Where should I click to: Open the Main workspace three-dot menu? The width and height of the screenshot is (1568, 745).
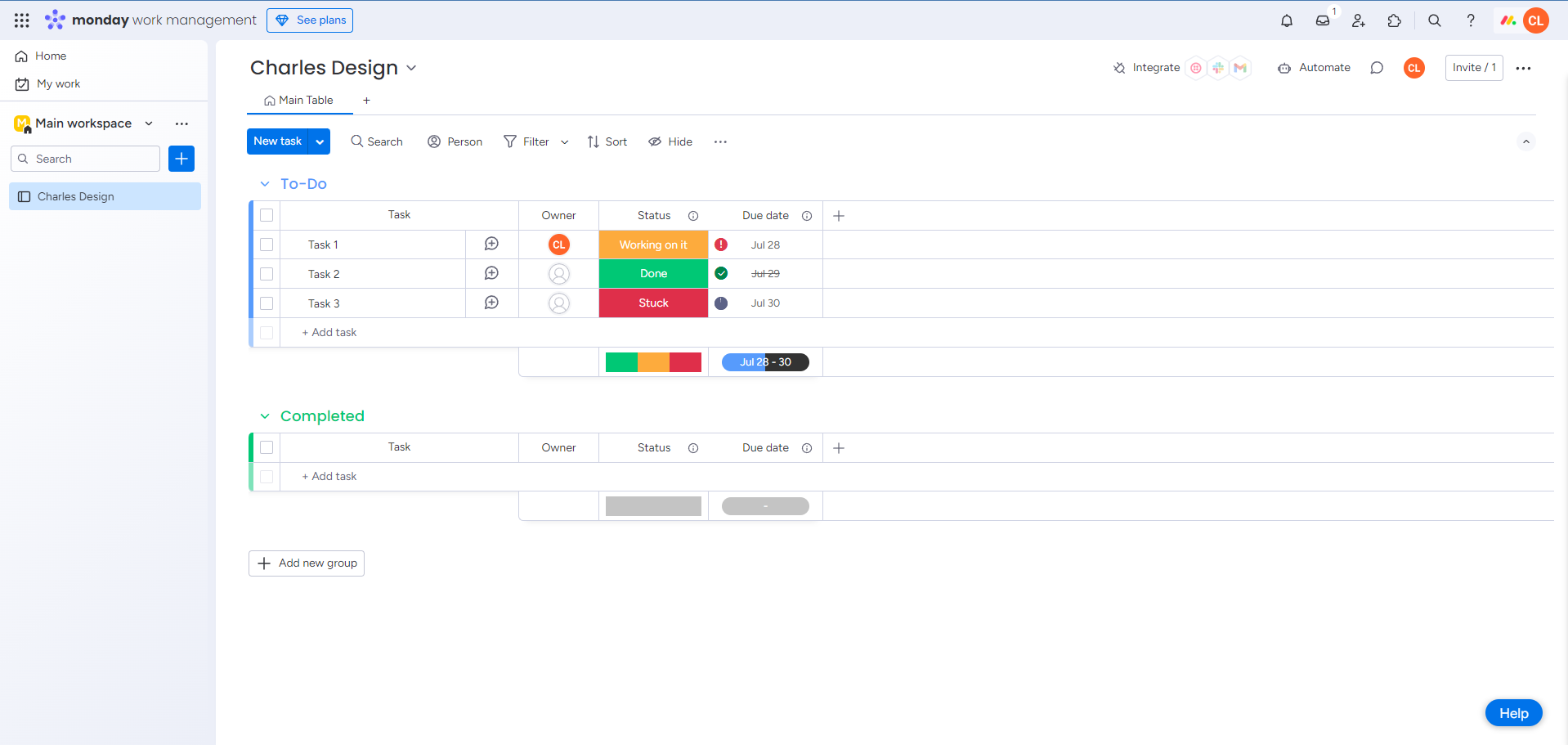[181, 123]
